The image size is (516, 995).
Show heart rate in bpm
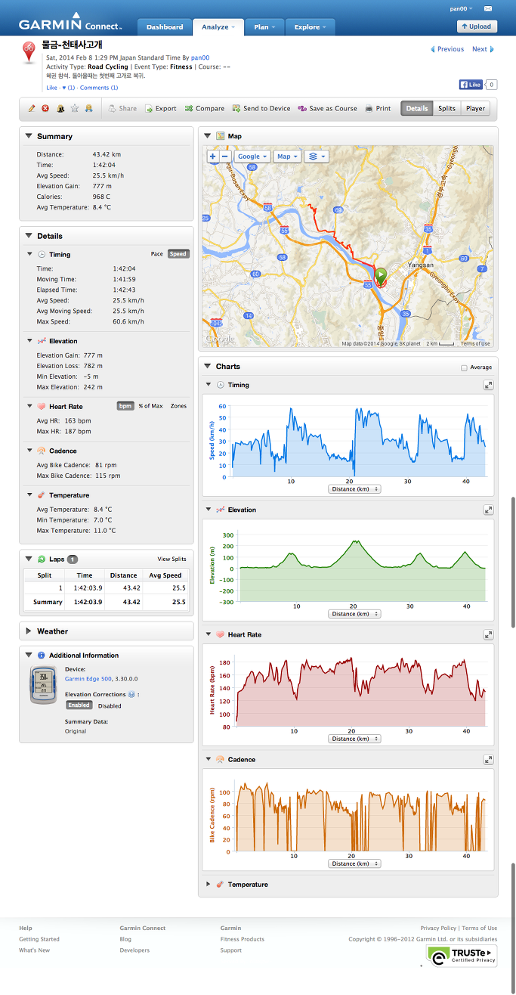point(125,406)
